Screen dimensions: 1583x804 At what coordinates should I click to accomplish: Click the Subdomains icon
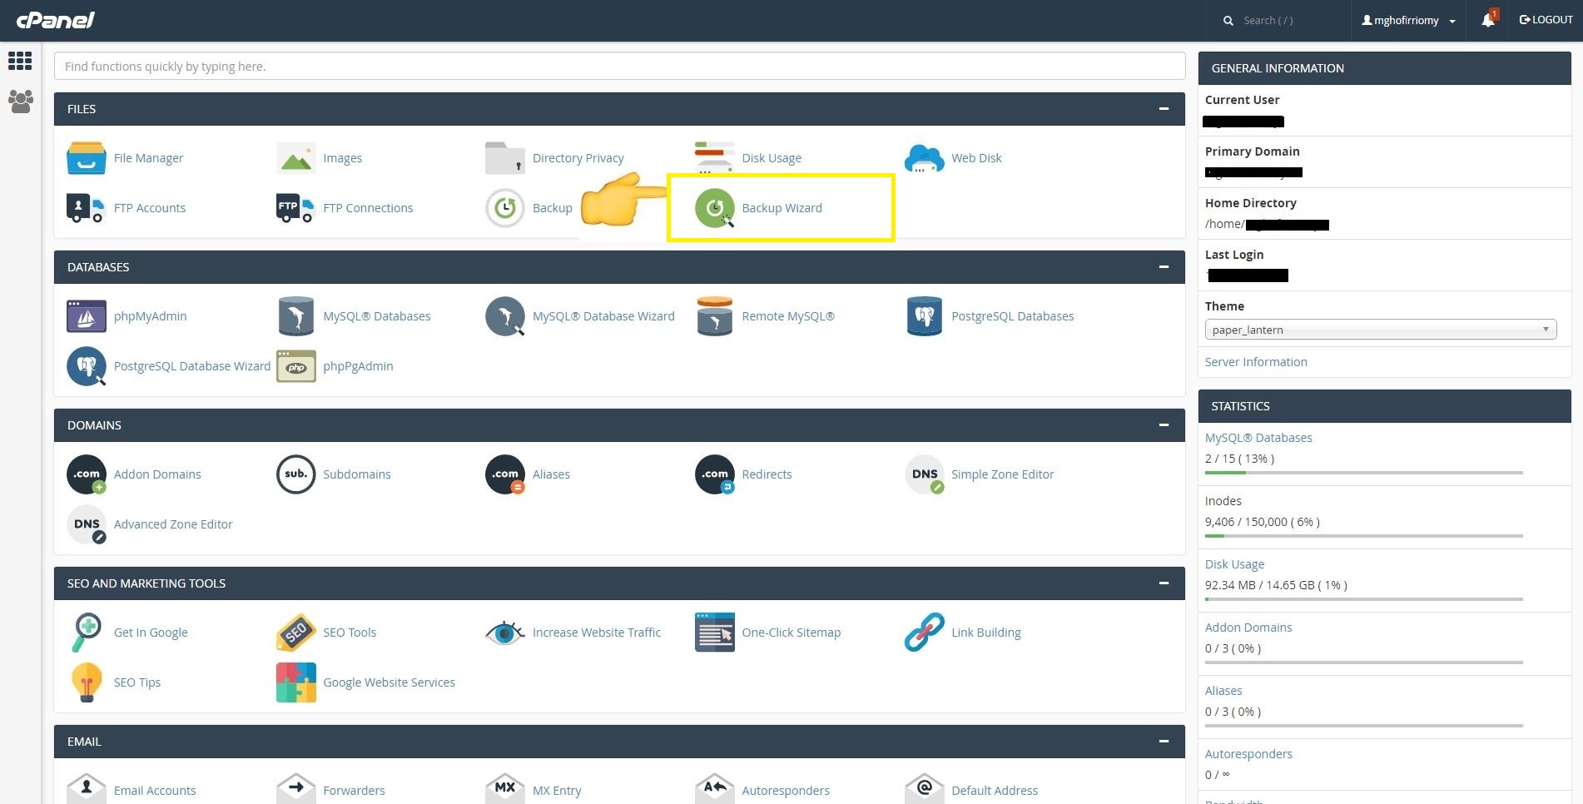[x=295, y=474]
